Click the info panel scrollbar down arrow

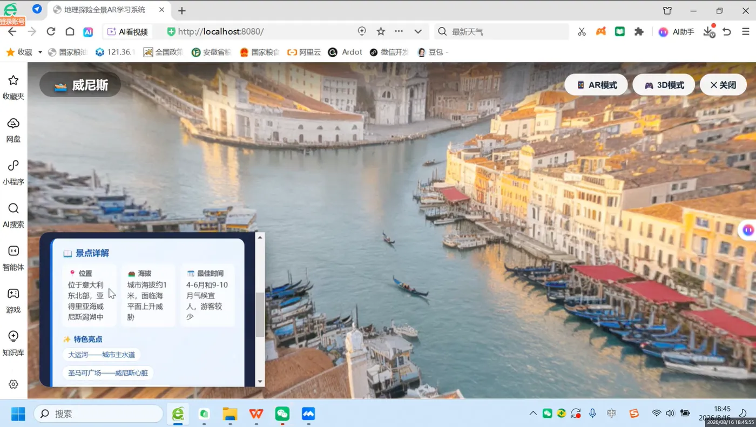tap(260, 382)
